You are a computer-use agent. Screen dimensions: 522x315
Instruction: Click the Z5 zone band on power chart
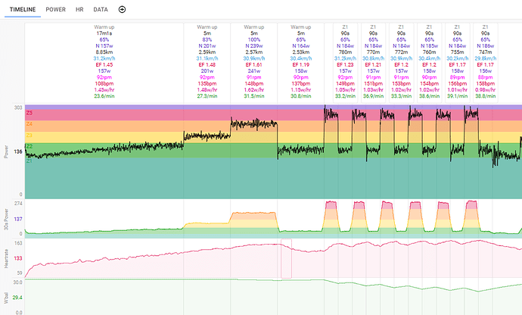[x=151, y=114]
